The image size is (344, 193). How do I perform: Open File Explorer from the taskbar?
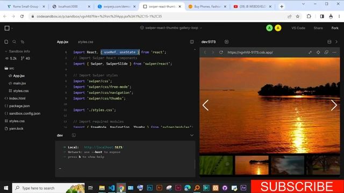[102, 188]
